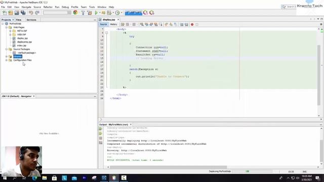The height and width of the screenshot is (182, 324).
Task: Click the editor find selection magnifier icon
Action: pos(142,24)
